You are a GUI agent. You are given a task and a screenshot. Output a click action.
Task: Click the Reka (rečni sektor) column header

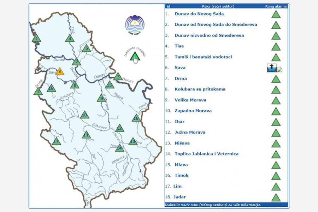pos(218,6)
